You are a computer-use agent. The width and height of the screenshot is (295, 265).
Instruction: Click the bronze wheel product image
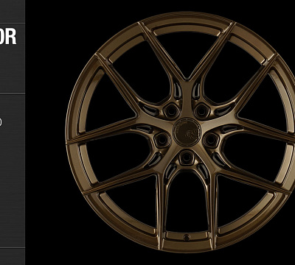pos(180,132)
